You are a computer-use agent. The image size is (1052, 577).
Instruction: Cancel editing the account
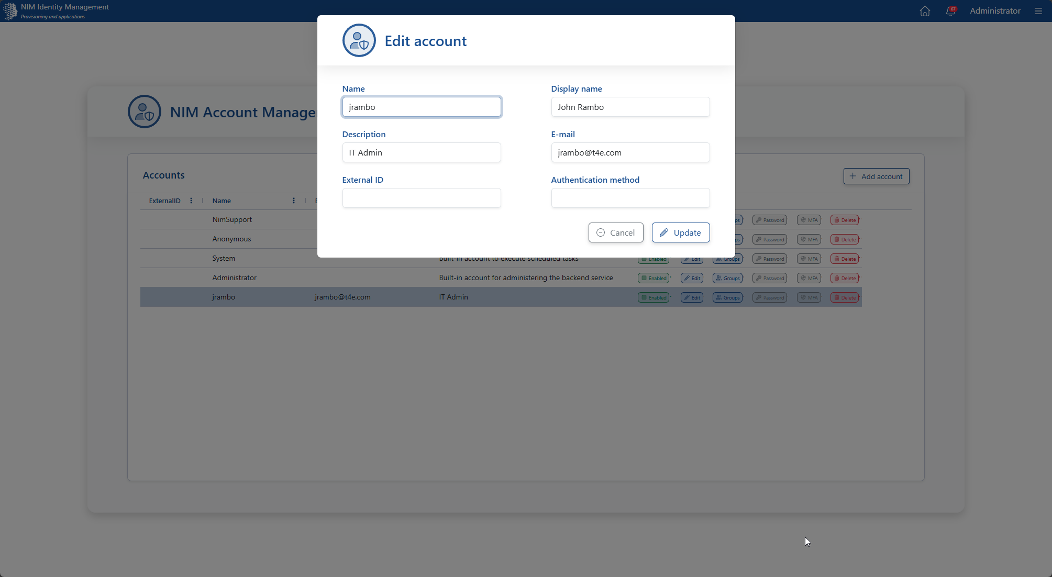click(616, 232)
